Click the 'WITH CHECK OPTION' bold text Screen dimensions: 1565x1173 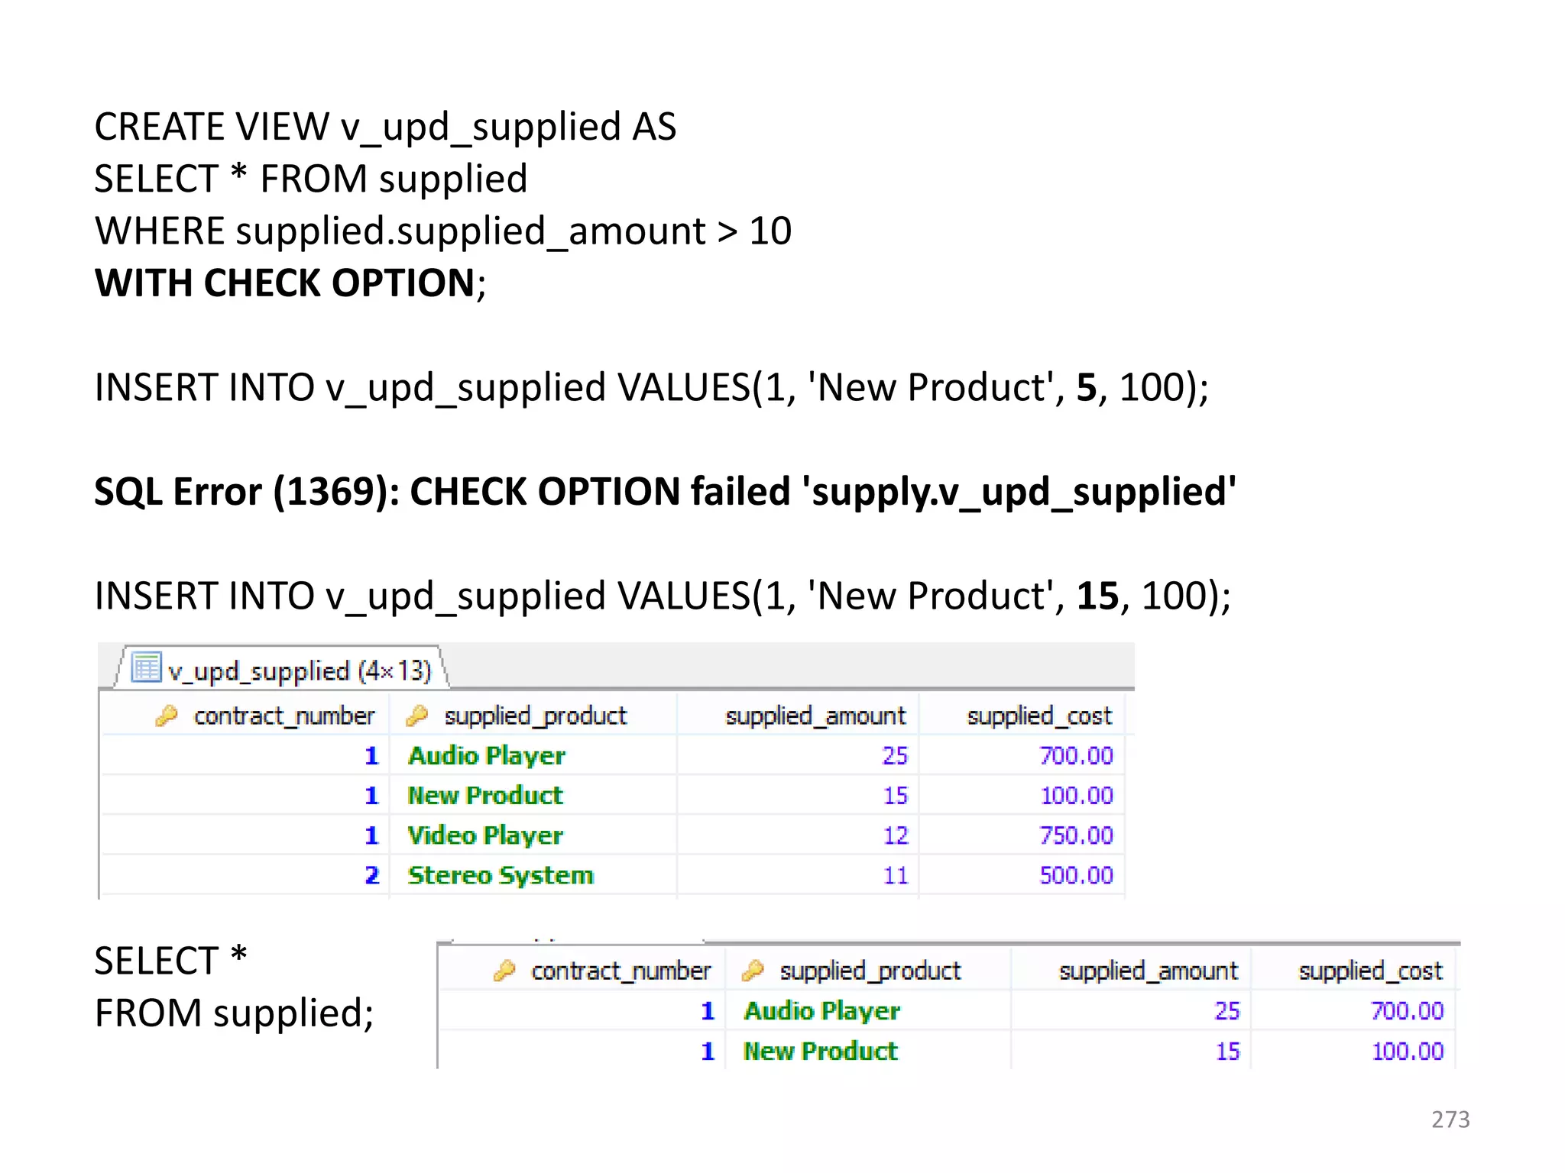click(285, 283)
